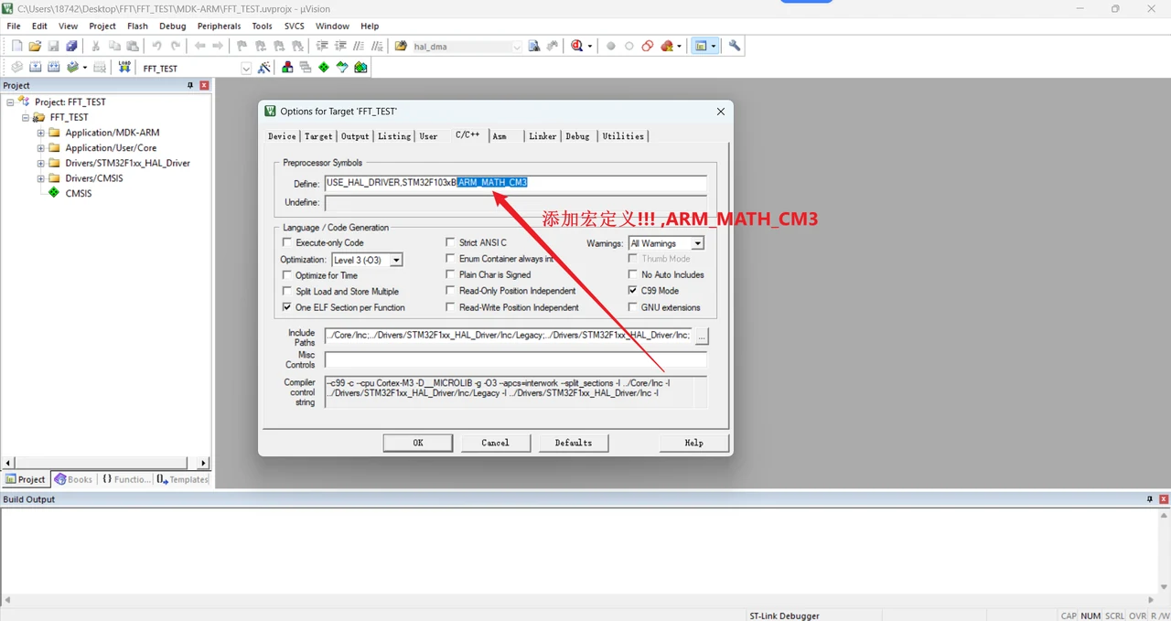
Task: Open the Peripherals menu
Action: [x=220, y=26]
